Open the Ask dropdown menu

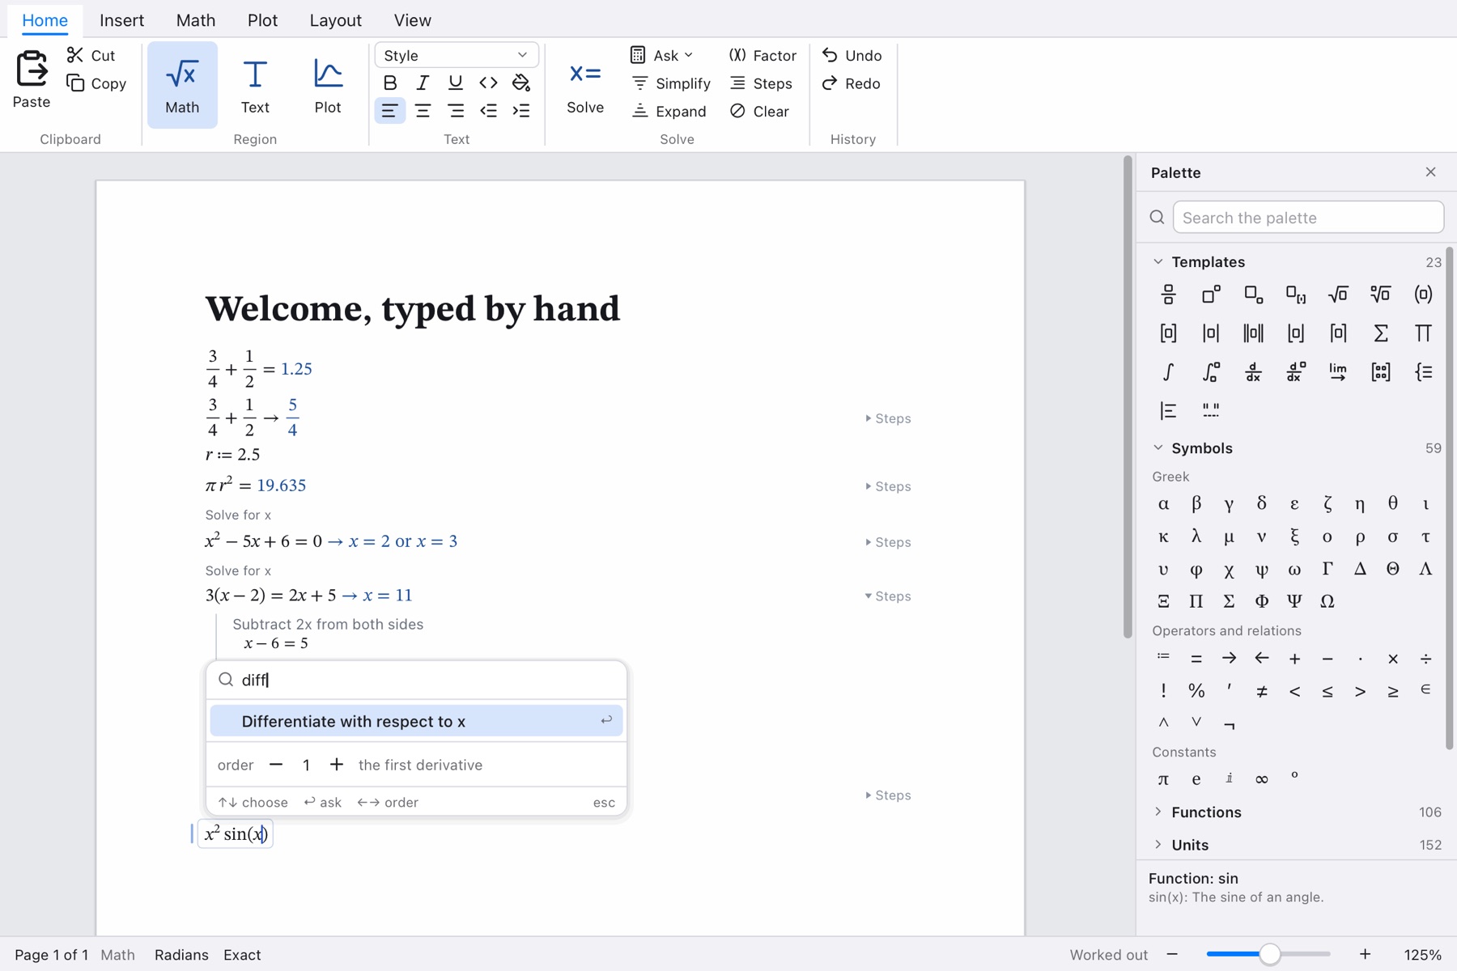[663, 55]
